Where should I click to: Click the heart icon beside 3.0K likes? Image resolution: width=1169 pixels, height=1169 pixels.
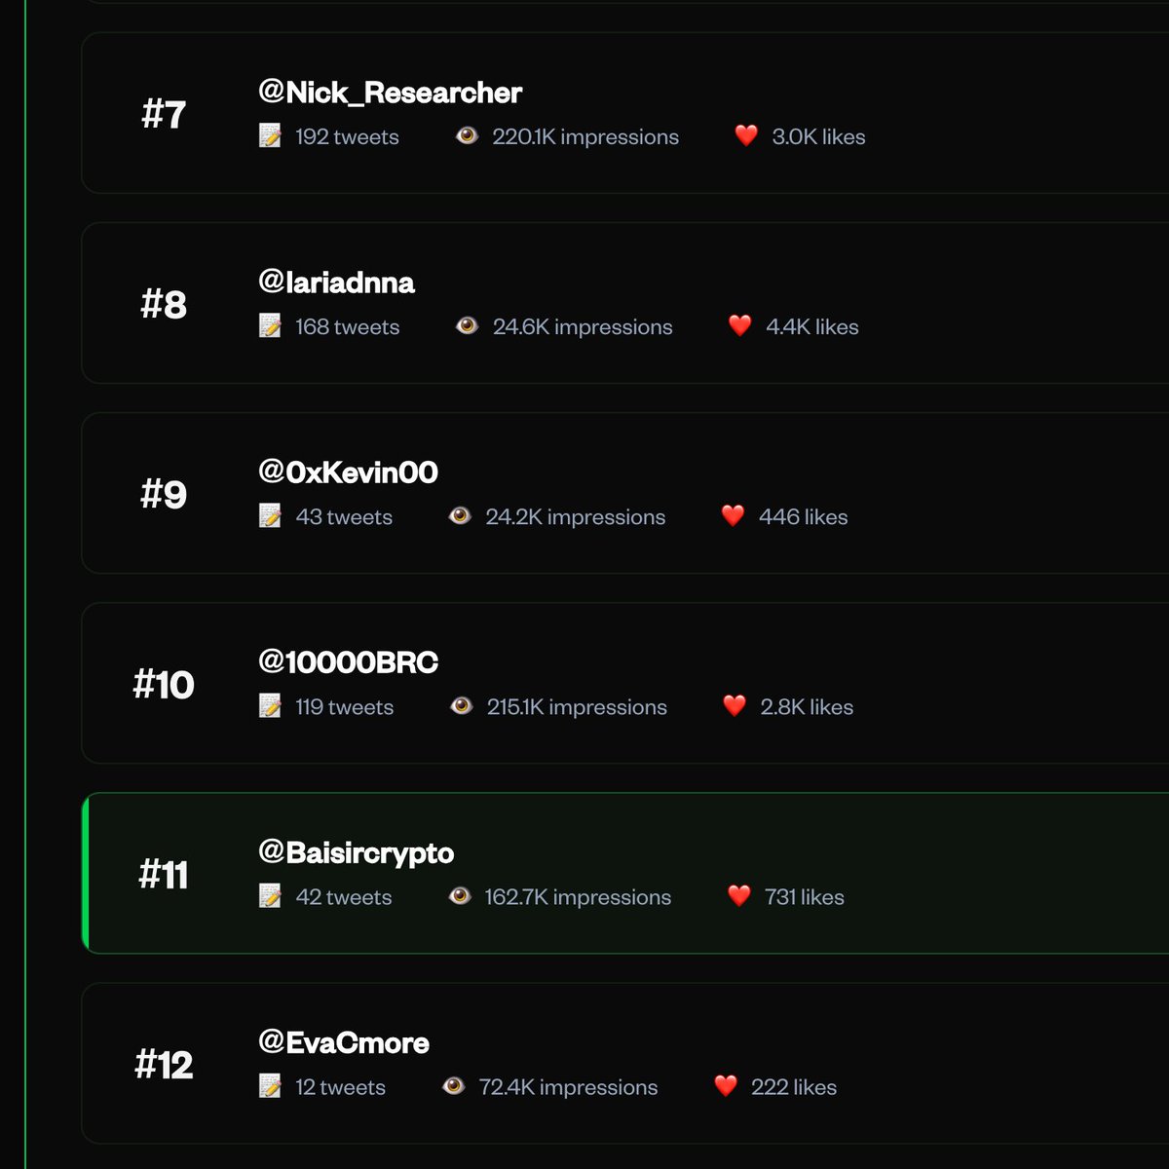(x=746, y=136)
